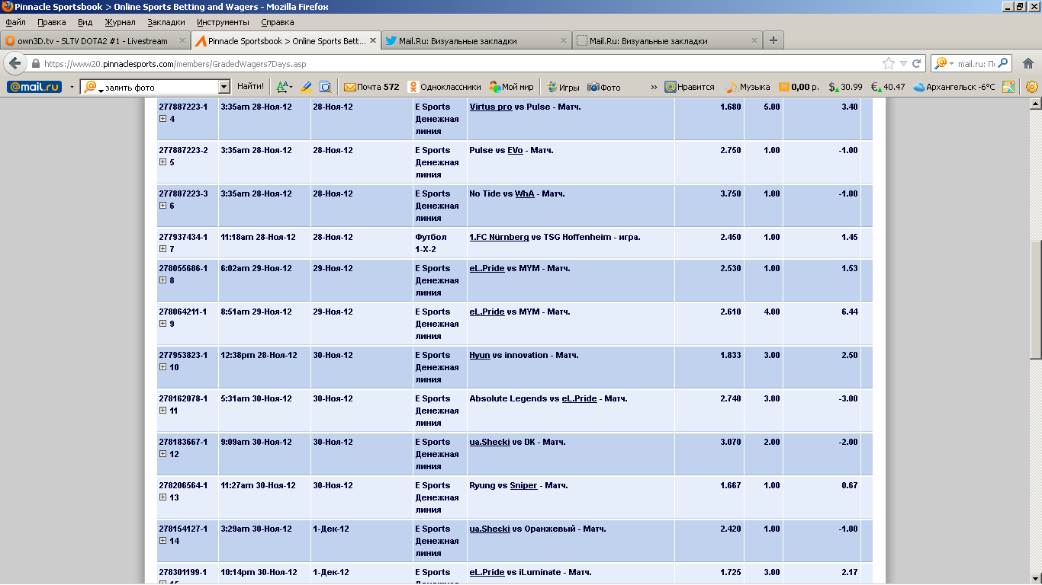Open the Sniper player link

coord(523,485)
